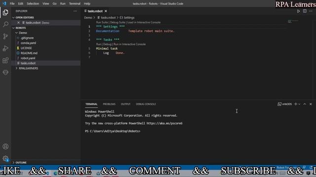This screenshot has height=177, width=316.
Task: Open the Source Control view icon
Action: [x=5, y=36]
